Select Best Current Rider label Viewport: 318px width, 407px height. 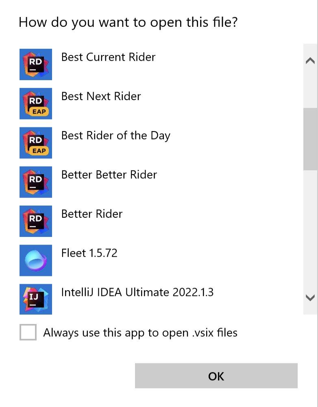(108, 57)
